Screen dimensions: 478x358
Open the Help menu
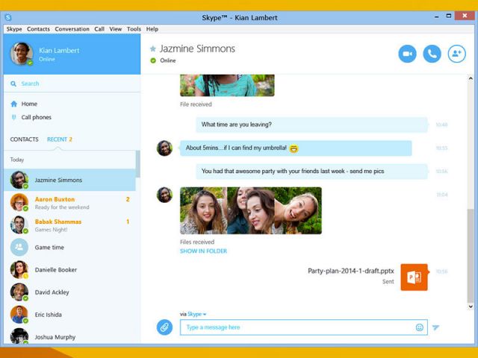tap(152, 29)
